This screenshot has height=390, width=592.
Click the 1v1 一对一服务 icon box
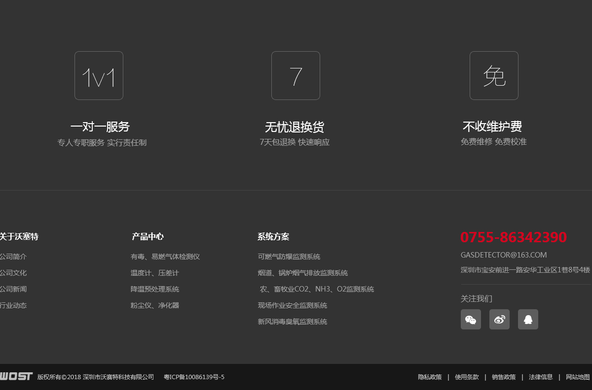point(99,75)
